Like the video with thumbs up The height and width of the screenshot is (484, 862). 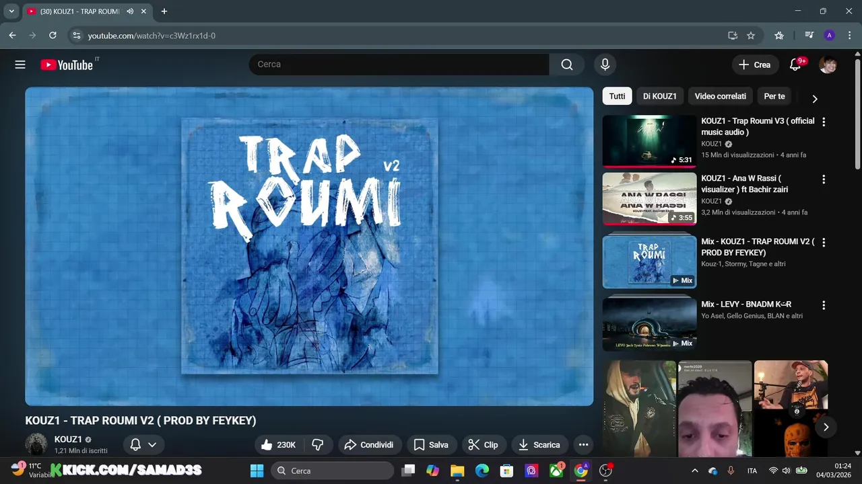click(x=279, y=444)
